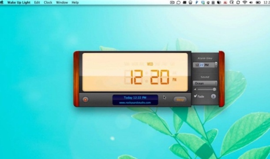Open the Wi-Fi status icon in menu bar

pyautogui.click(x=245, y=2)
